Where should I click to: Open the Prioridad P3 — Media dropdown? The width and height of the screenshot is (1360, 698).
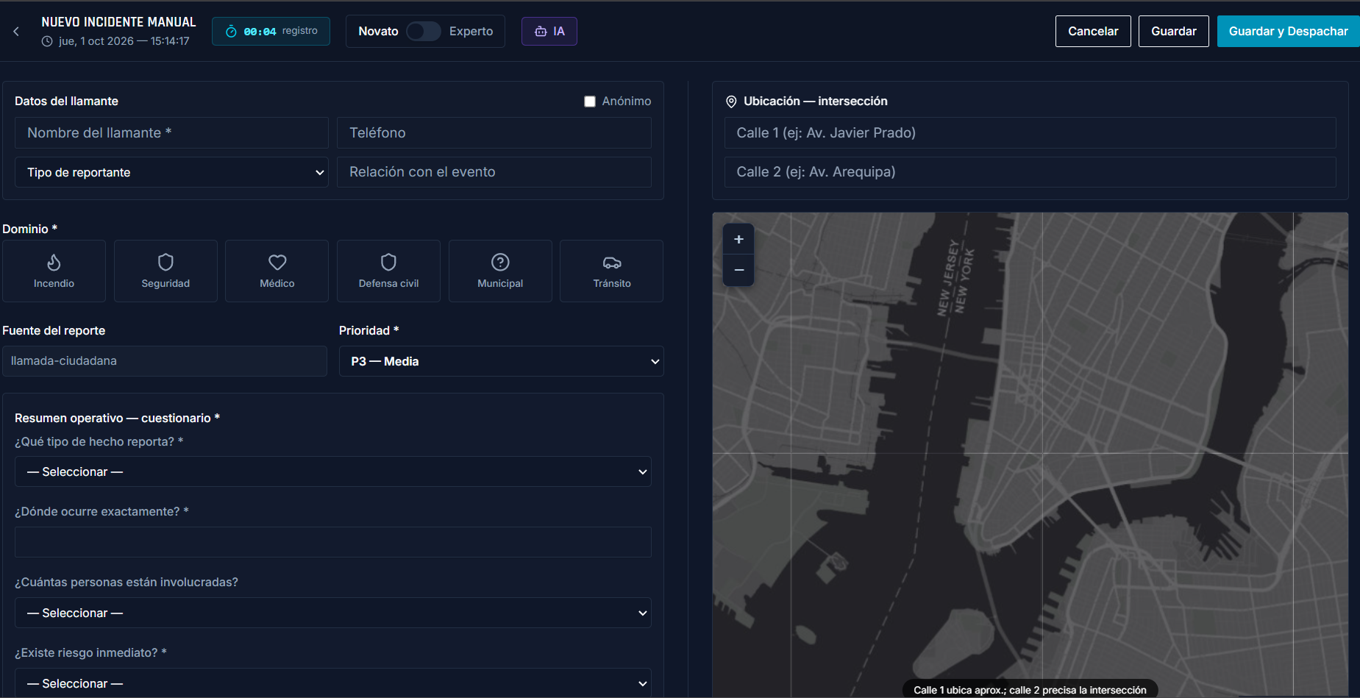[x=502, y=361]
